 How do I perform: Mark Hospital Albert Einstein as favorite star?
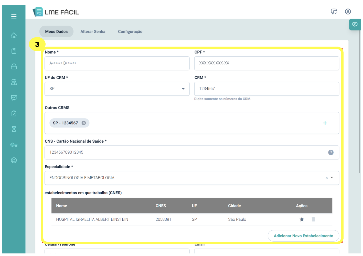tap(302, 219)
